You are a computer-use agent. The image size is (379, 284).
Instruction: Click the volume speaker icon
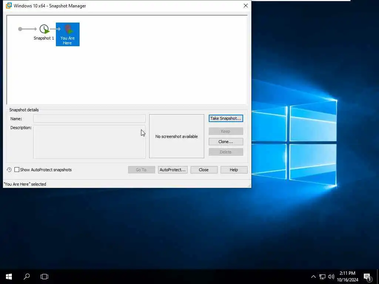[x=331, y=277]
